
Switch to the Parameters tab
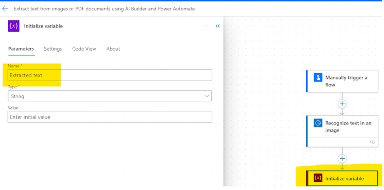coord(21,49)
